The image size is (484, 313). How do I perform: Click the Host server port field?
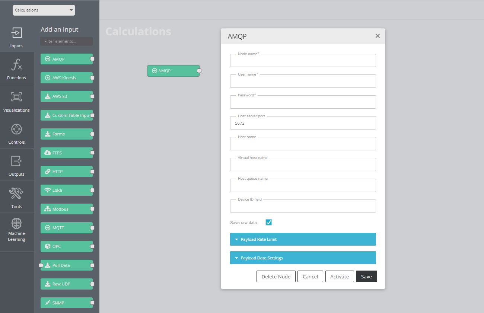pos(303,123)
